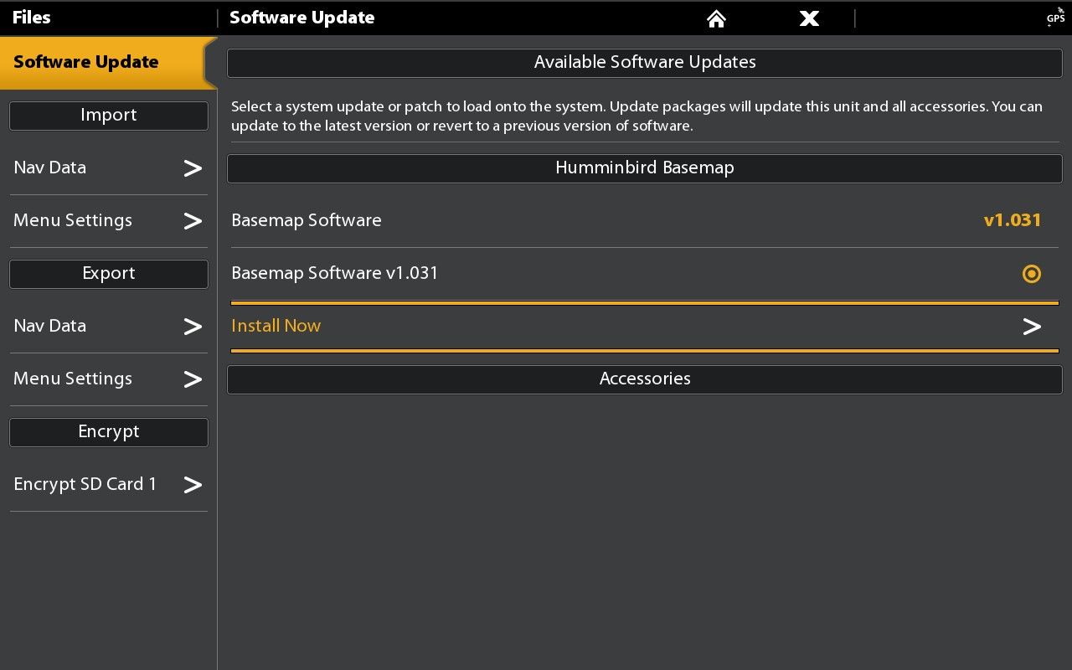The height and width of the screenshot is (670, 1072).
Task: Check the GPS status icon
Action: 1055,17
